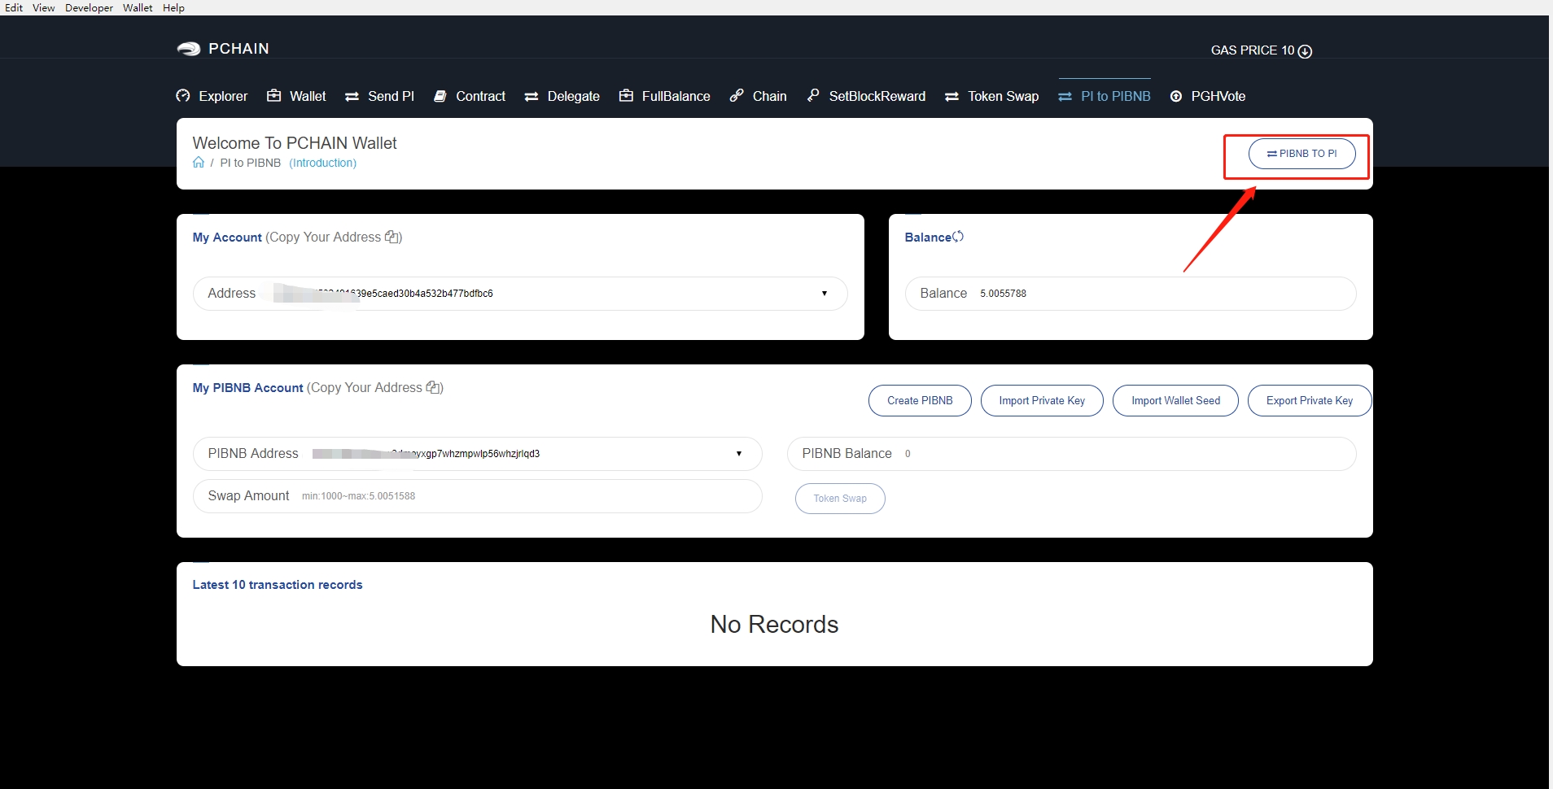Click the gas price down-arrow icon
The image size is (1553, 789).
coord(1305,51)
